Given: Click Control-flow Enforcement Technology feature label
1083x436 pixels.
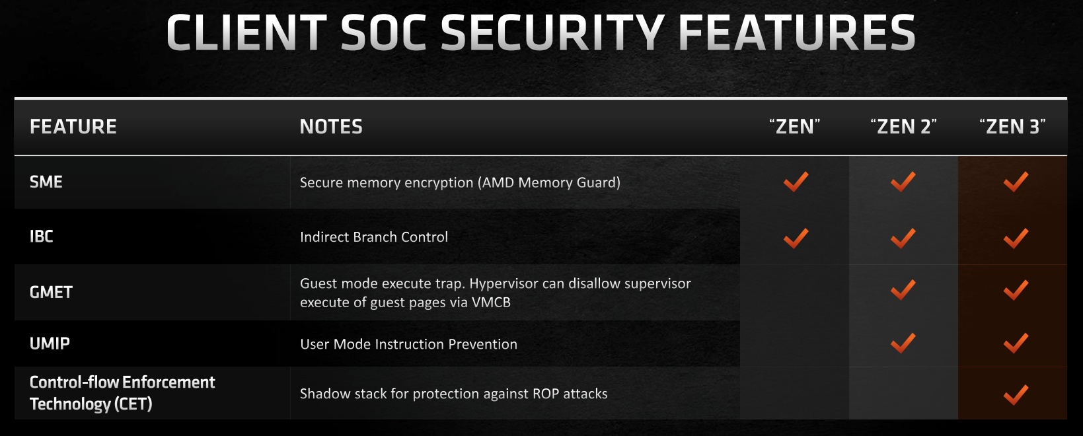Looking at the screenshot, I should point(122,393).
